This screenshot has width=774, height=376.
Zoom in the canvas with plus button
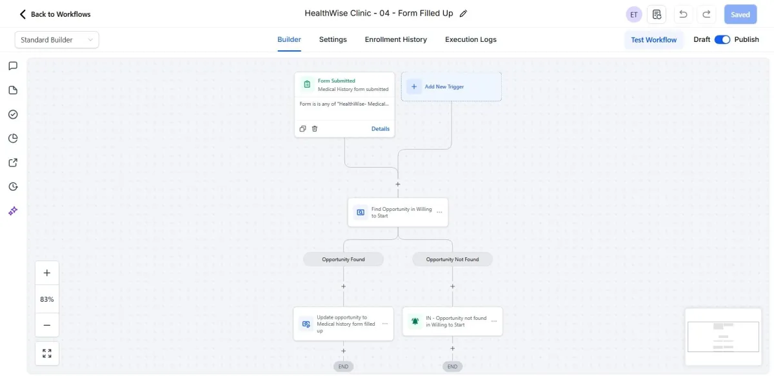click(x=47, y=273)
